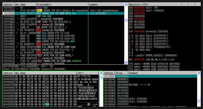
Task: Select the CMP EAX,EBX instruction
Action: pyautogui.click(x=44, y=16)
